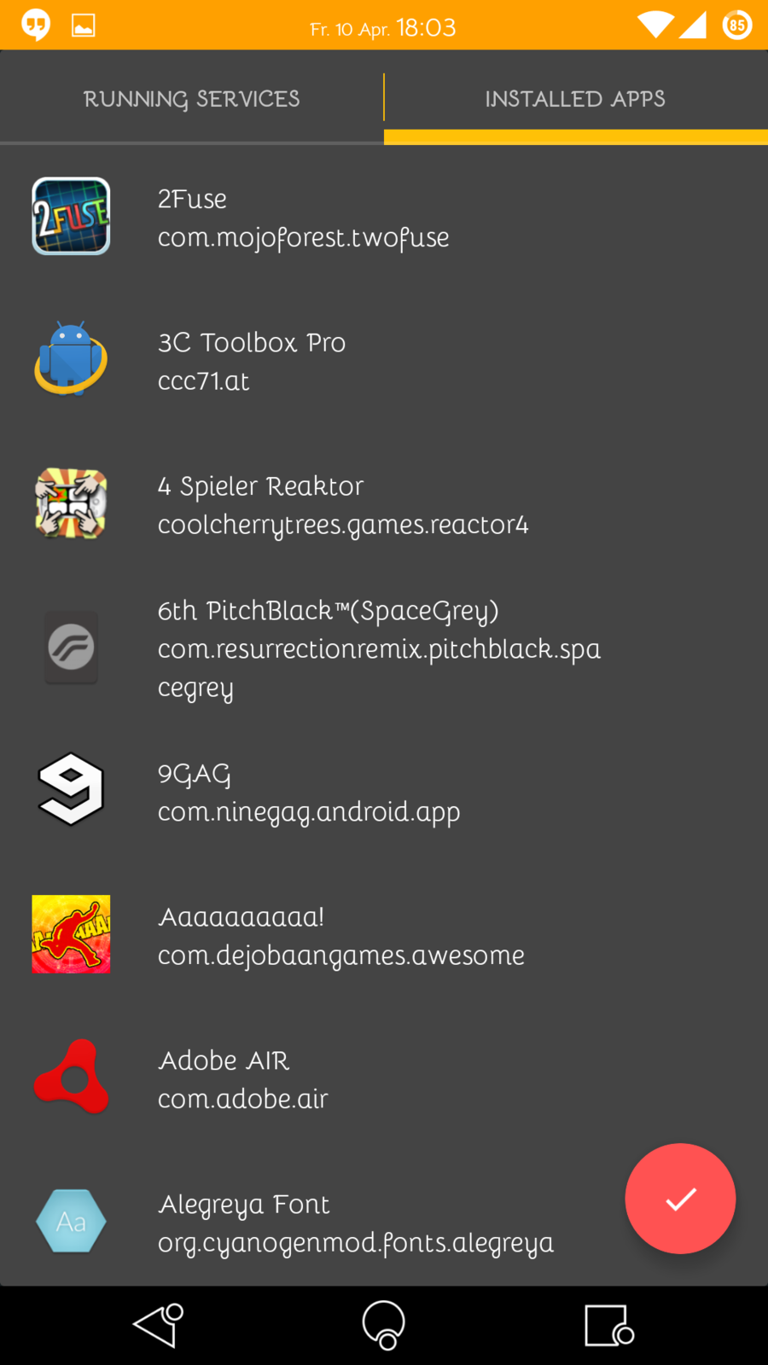The height and width of the screenshot is (1365, 768).
Task: Select the com.ninegag.android.app entry
Action: click(x=308, y=811)
